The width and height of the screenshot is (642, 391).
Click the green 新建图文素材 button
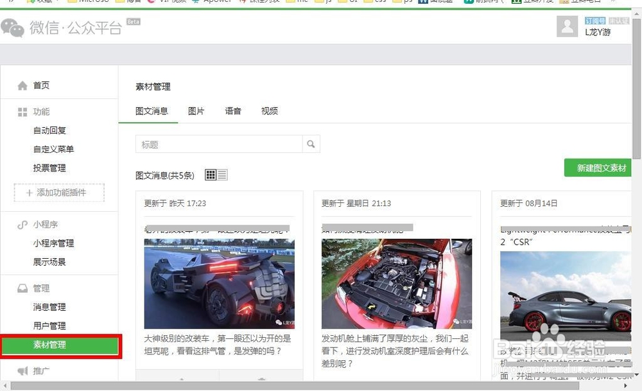tap(598, 167)
